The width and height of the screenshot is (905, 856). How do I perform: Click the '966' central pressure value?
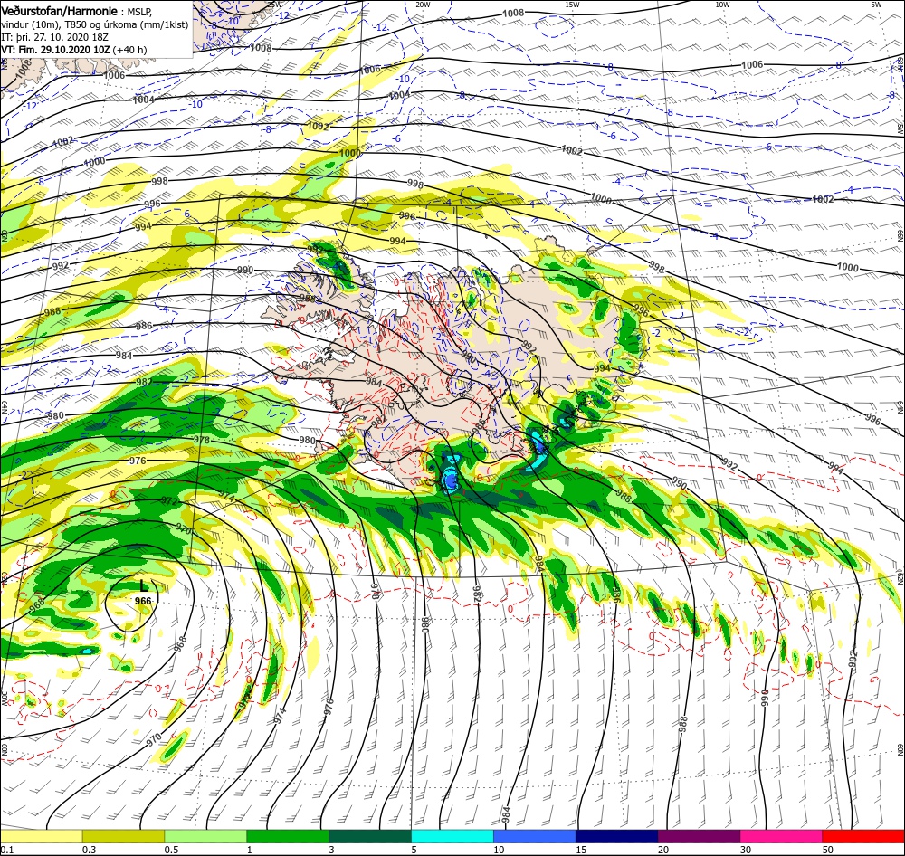point(143,601)
